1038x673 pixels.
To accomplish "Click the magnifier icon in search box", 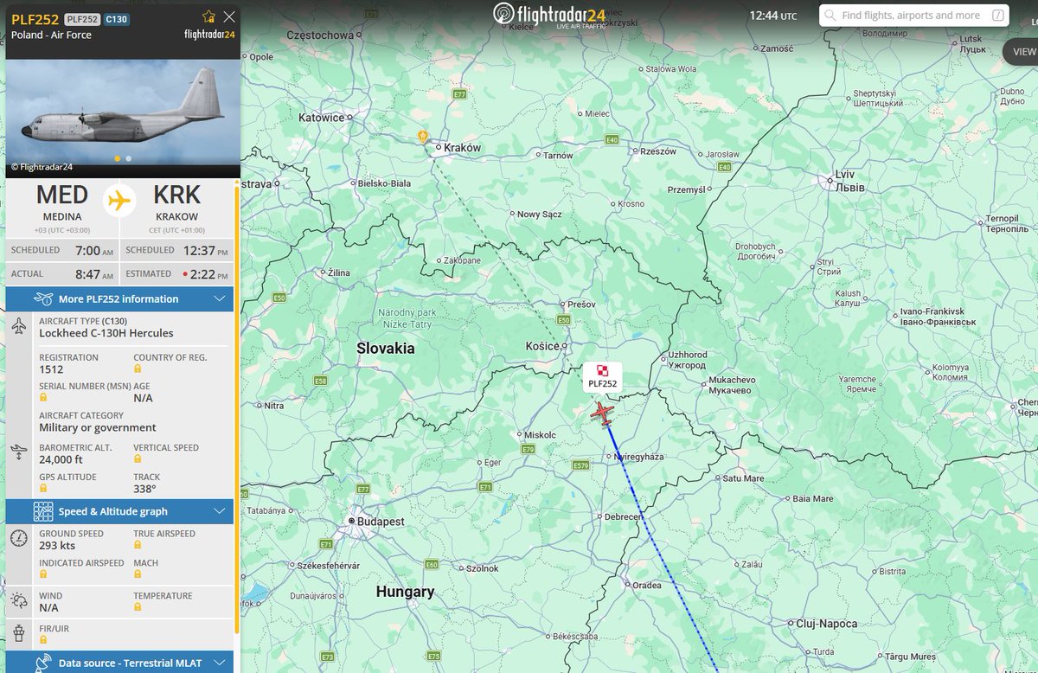I will click(830, 16).
